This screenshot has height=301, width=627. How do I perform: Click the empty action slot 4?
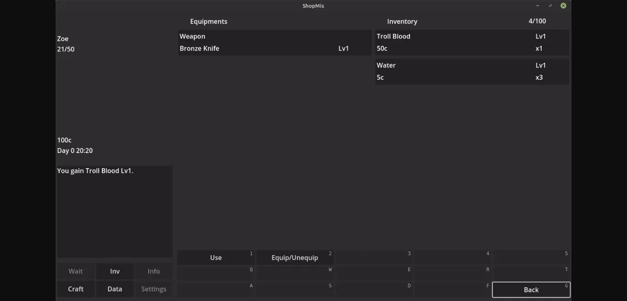[x=453, y=257]
